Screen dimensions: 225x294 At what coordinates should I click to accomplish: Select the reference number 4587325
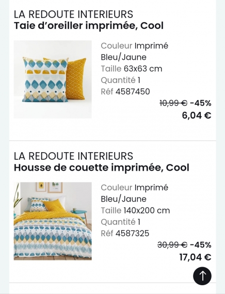[132, 233]
